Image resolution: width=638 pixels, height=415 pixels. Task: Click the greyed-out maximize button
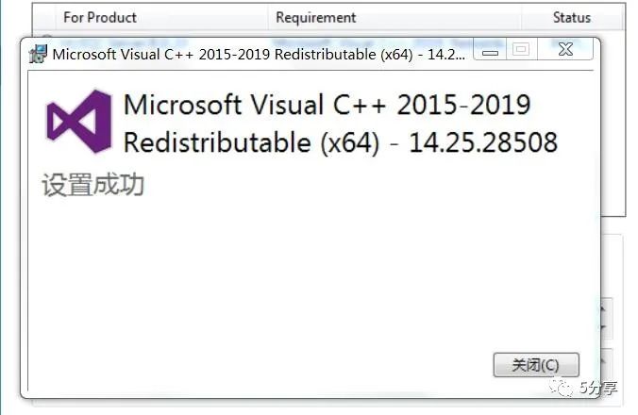coord(522,52)
